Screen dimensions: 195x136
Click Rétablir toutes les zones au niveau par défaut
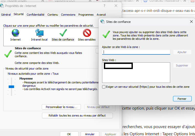[77, 115]
